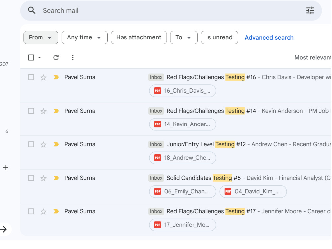Viewport: 332px width, 249px height.
Task: Toggle the Has attachment filter chip
Action: point(139,38)
